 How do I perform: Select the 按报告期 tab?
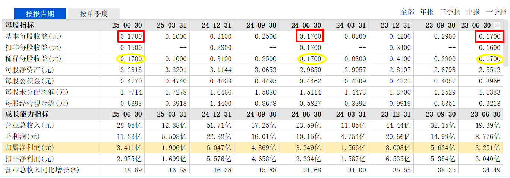pyautogui.click(x=40, y=14)
